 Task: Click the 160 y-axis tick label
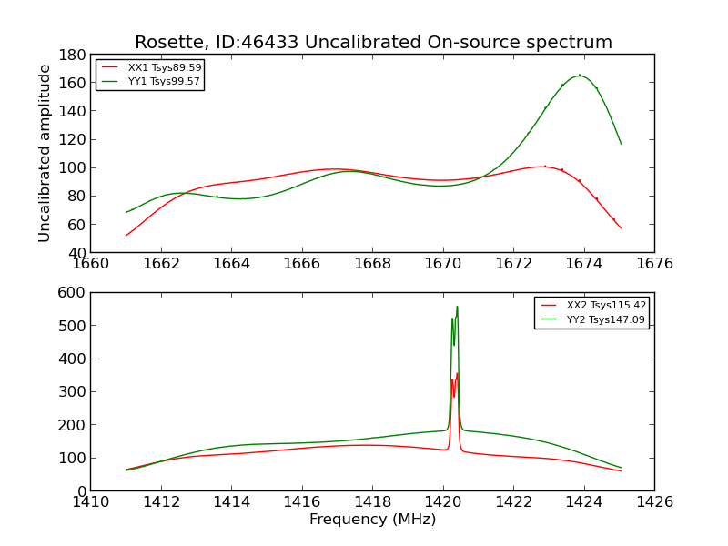pyautogui.click(x=73, y=83)
